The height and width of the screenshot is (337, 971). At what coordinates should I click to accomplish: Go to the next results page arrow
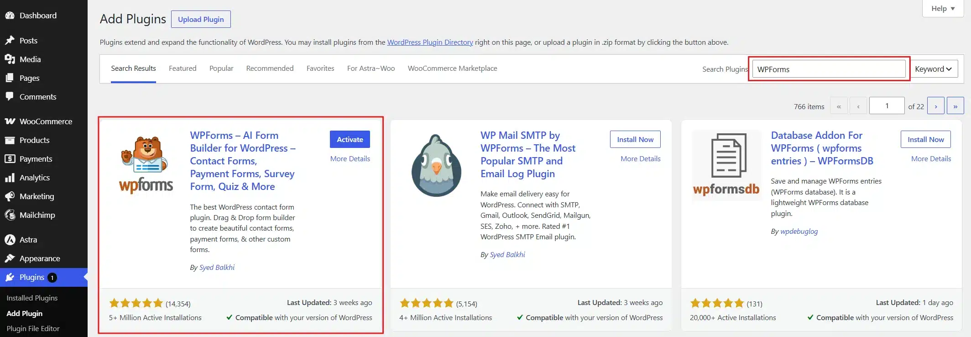936,106
